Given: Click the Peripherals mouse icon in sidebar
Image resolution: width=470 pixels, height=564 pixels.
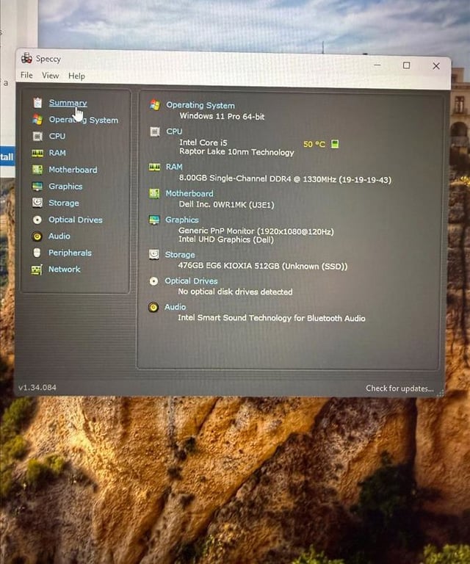Looking at the screenshot, I should (x=37, y=253).
